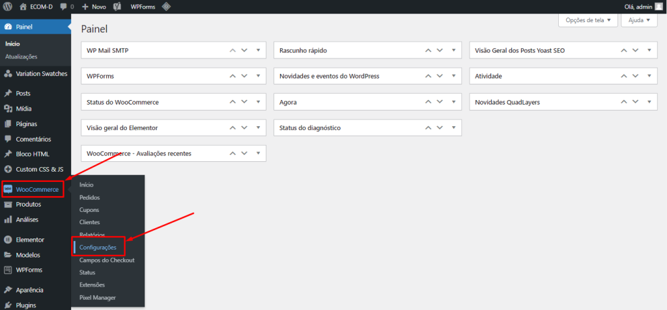Click the Plugins plug icon
Viewport: 667px width, 310px height.
(8, 305)
